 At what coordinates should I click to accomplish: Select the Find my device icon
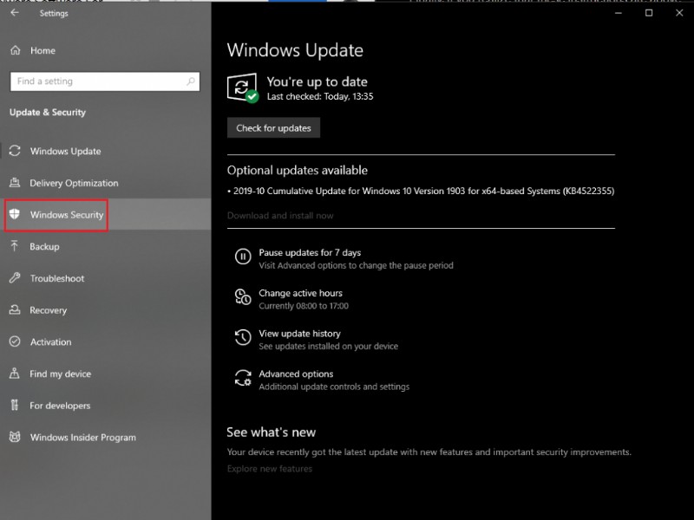coord(15,374)
